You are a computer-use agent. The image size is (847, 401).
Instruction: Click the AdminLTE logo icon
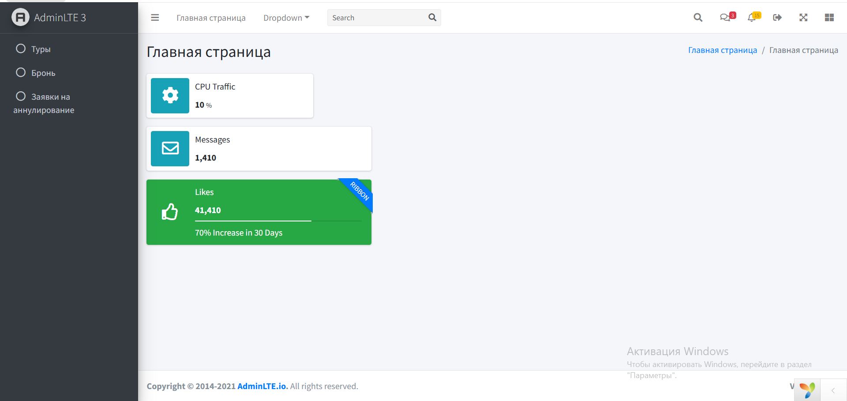point(20,18)
